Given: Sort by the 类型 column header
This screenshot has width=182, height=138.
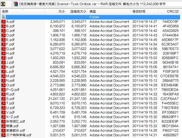Looking at the screenshot, I should coord(109,11).
